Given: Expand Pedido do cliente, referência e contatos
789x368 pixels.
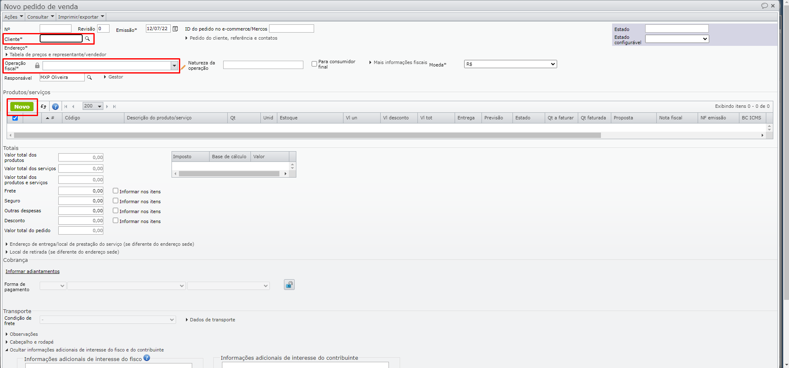Looking at the screenshot, I should click(231, 38).
